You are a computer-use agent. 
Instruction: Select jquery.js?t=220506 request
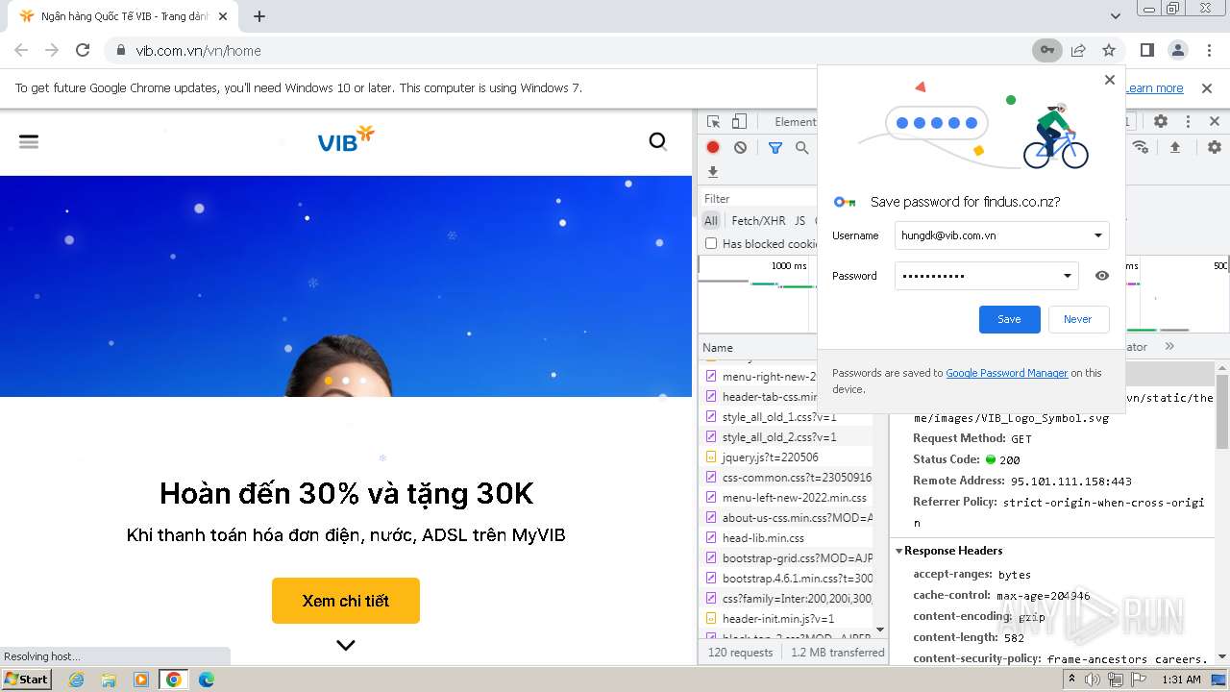771,457
